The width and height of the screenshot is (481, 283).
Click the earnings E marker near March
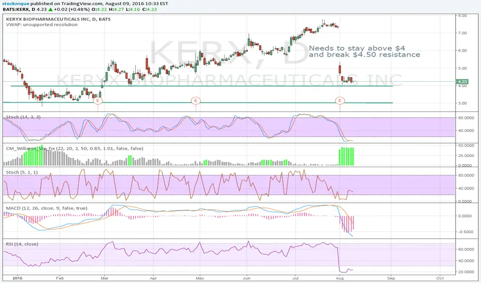click(98, 100)
